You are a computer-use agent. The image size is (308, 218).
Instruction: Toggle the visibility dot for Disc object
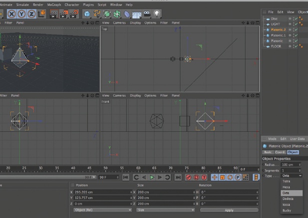[290, 18]
